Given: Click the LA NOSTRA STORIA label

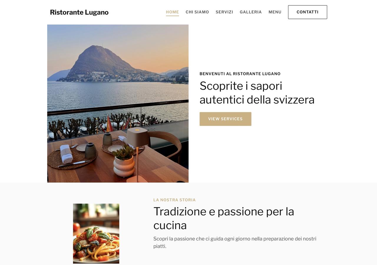Looking at the screenshot, I should pos(174,200).
